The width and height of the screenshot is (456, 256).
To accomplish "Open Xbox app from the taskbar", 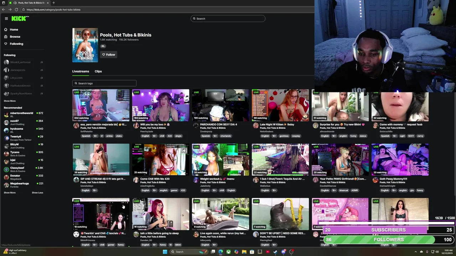I will [228, 252].
